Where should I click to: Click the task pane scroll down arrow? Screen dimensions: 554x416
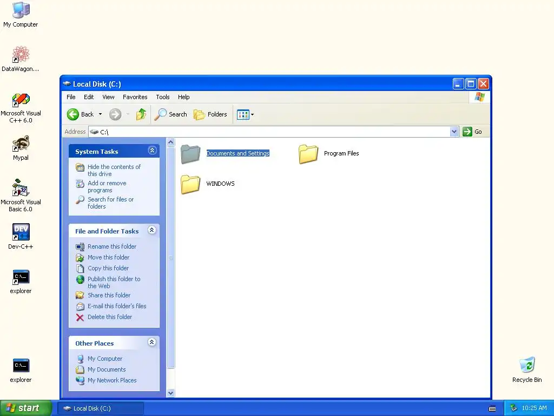[170, 393]
